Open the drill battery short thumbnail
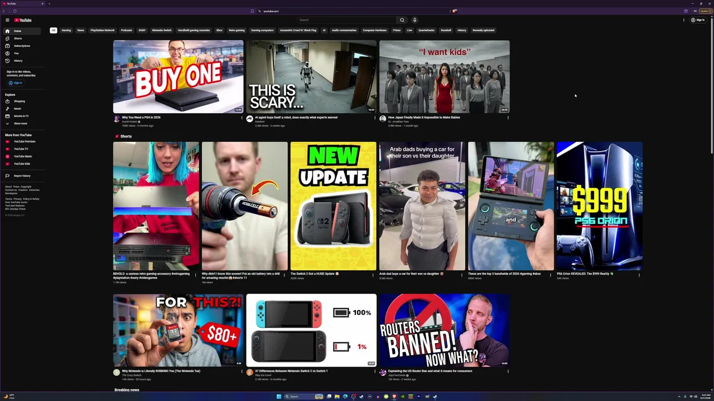This screenshot has height=401, width=714. point(245,206)
